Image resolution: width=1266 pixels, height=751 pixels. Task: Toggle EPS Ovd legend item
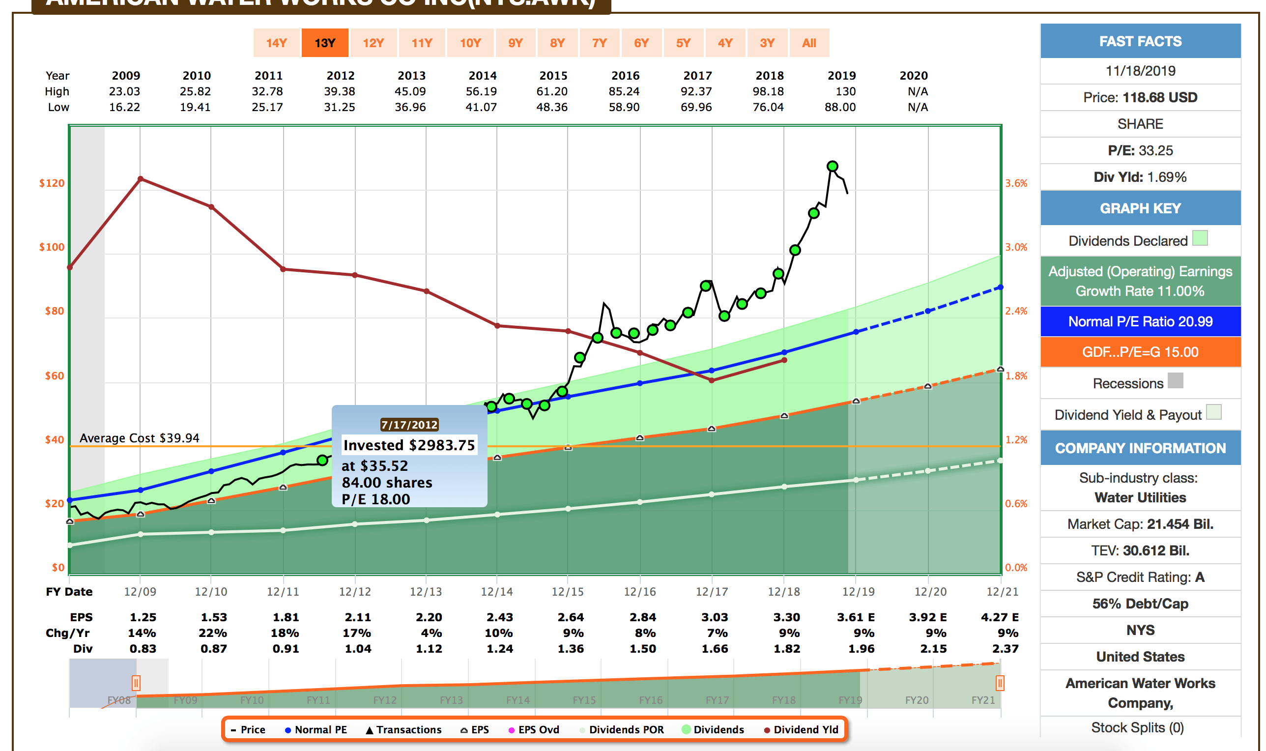point(533,729)
